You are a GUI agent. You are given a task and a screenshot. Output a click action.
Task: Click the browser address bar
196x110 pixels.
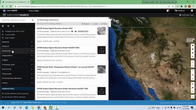(x=90, y=6)
